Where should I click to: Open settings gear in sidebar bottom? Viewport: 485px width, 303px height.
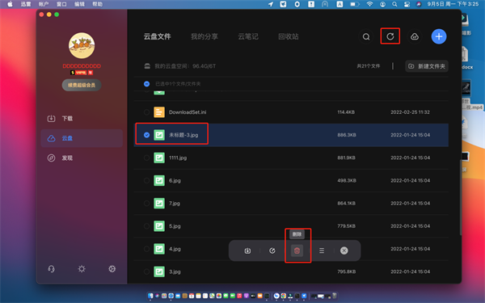coord(112,269)
